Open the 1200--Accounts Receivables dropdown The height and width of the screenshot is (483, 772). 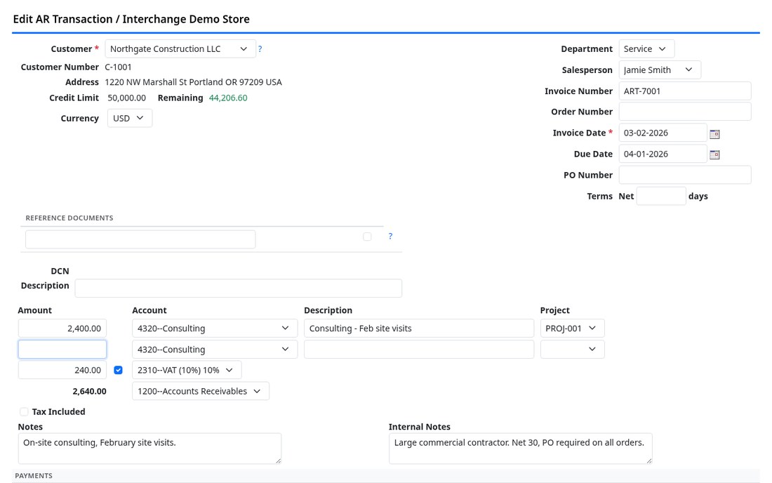tap(201, 392)
